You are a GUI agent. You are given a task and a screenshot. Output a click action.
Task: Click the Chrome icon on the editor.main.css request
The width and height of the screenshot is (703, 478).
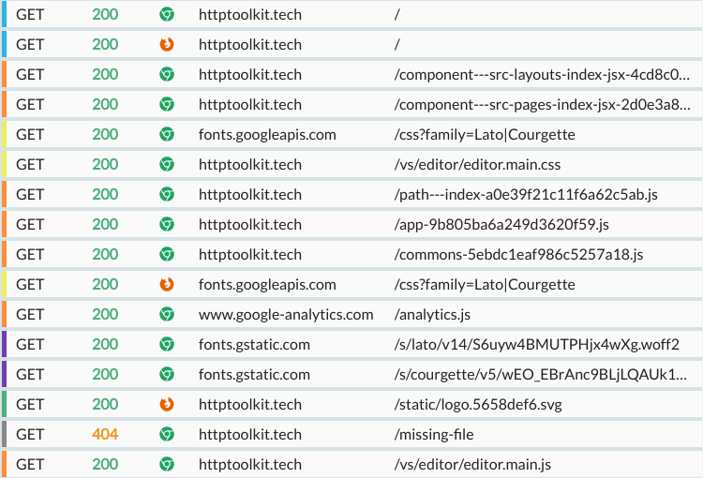[167, 165]
